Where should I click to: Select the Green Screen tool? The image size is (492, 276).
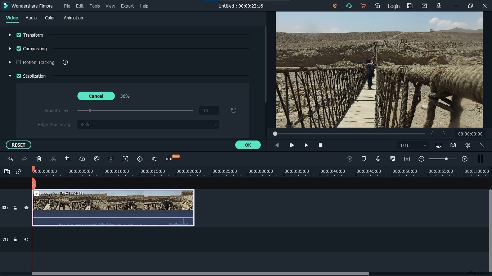[111, 159]
